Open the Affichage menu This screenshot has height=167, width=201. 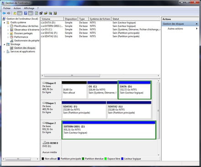29,8
